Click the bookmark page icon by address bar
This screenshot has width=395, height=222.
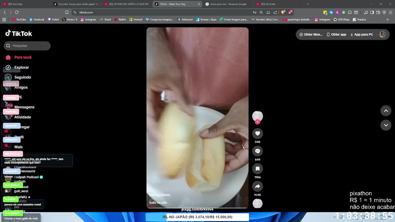coord(67,12)
